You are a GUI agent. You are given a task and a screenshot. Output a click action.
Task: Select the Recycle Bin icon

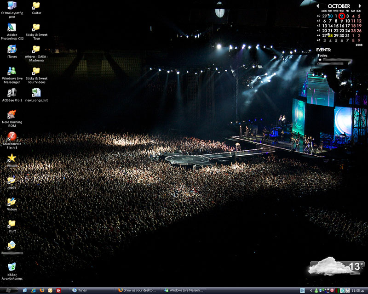(x=12, y=267)
